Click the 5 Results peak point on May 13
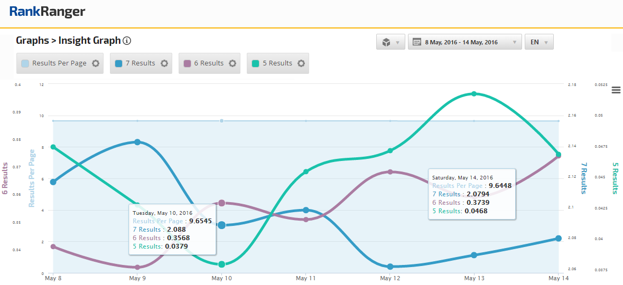This screenshot has height=285, width=623. (x=473, y=94)
